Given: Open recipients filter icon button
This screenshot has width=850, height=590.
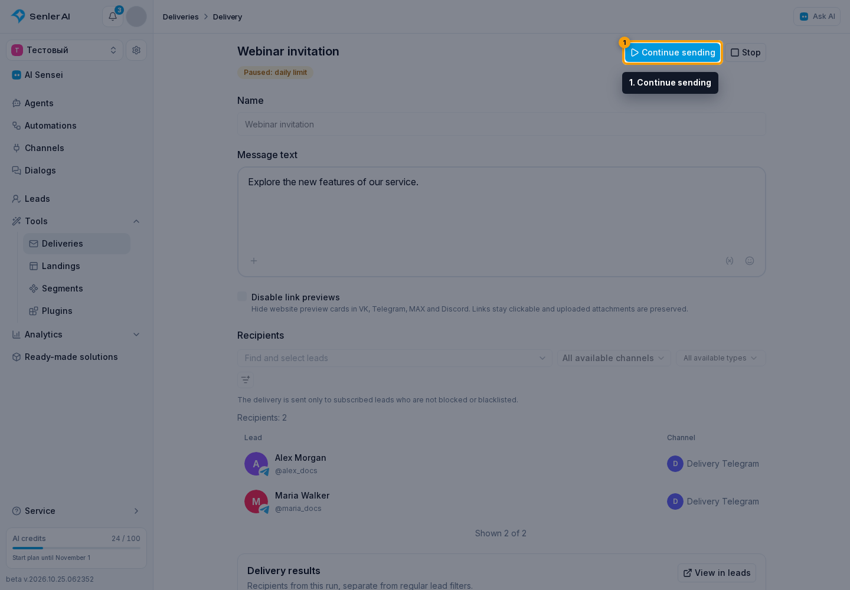Looking at the screenshot, I should click(x=246, y=379).
